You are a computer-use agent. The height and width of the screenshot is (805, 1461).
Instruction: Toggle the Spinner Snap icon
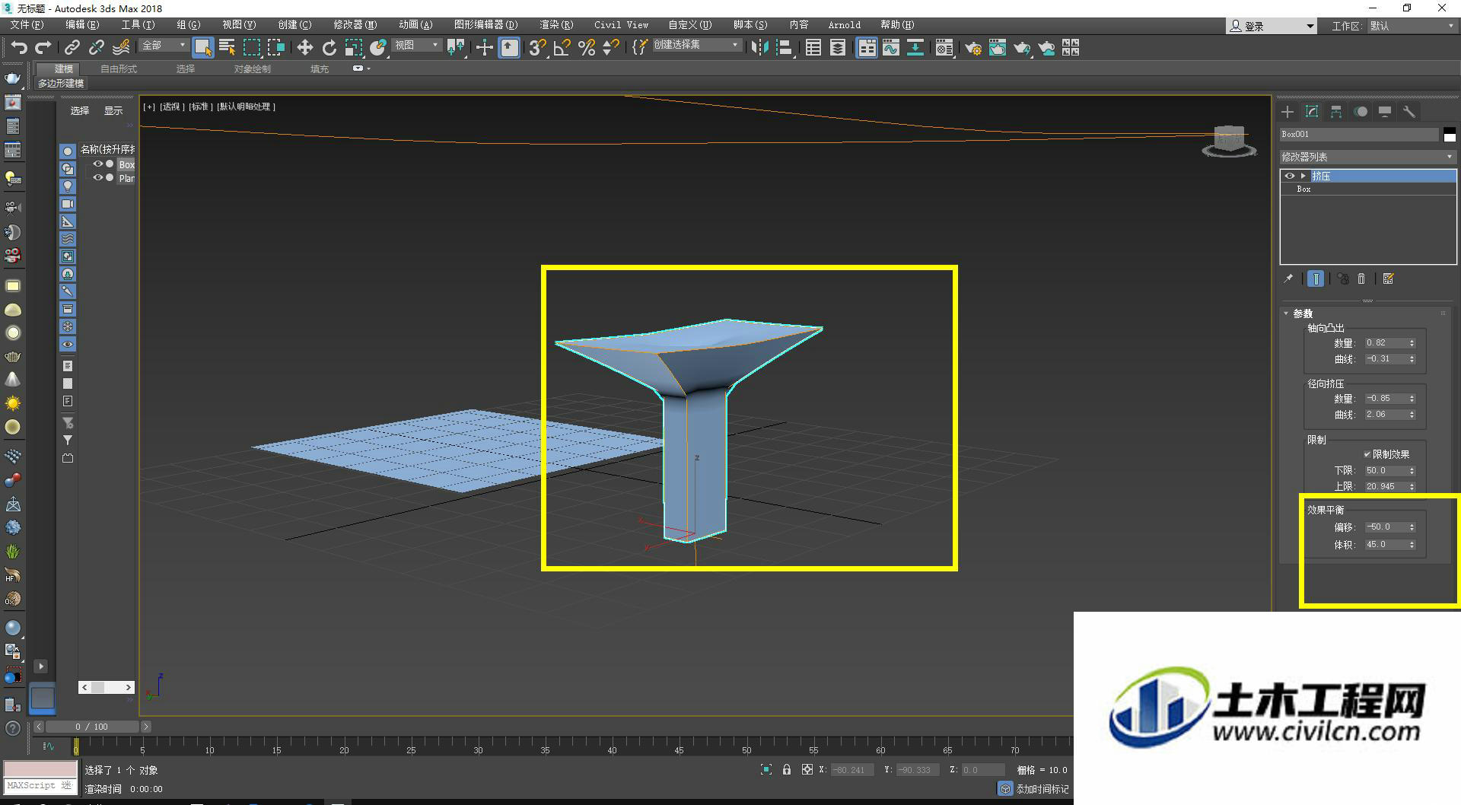pos(610,48)
